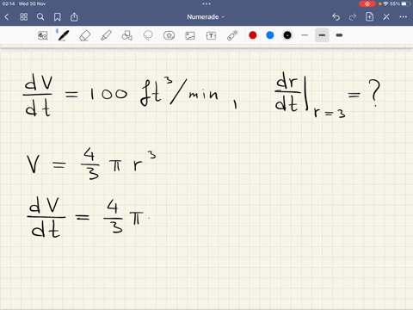Go back with the left chevron
Viewport: 413px width, 310px height.
click(x=7, y=17)
